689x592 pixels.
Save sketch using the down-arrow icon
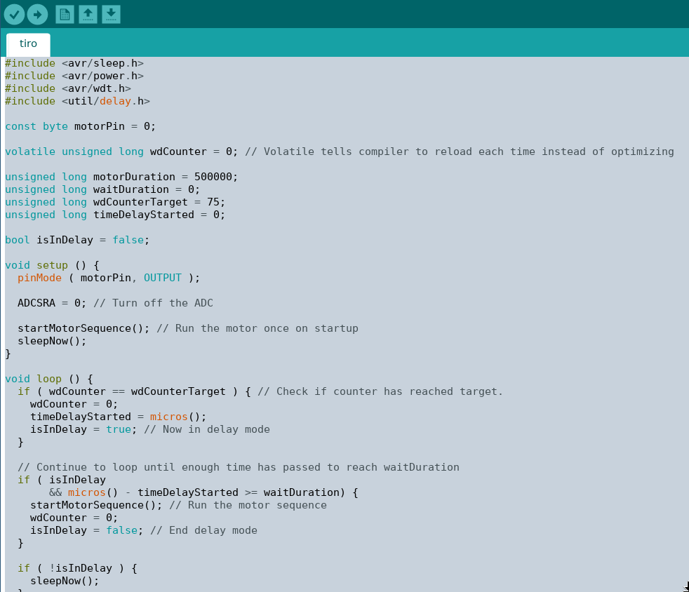[x=111, y=14]
